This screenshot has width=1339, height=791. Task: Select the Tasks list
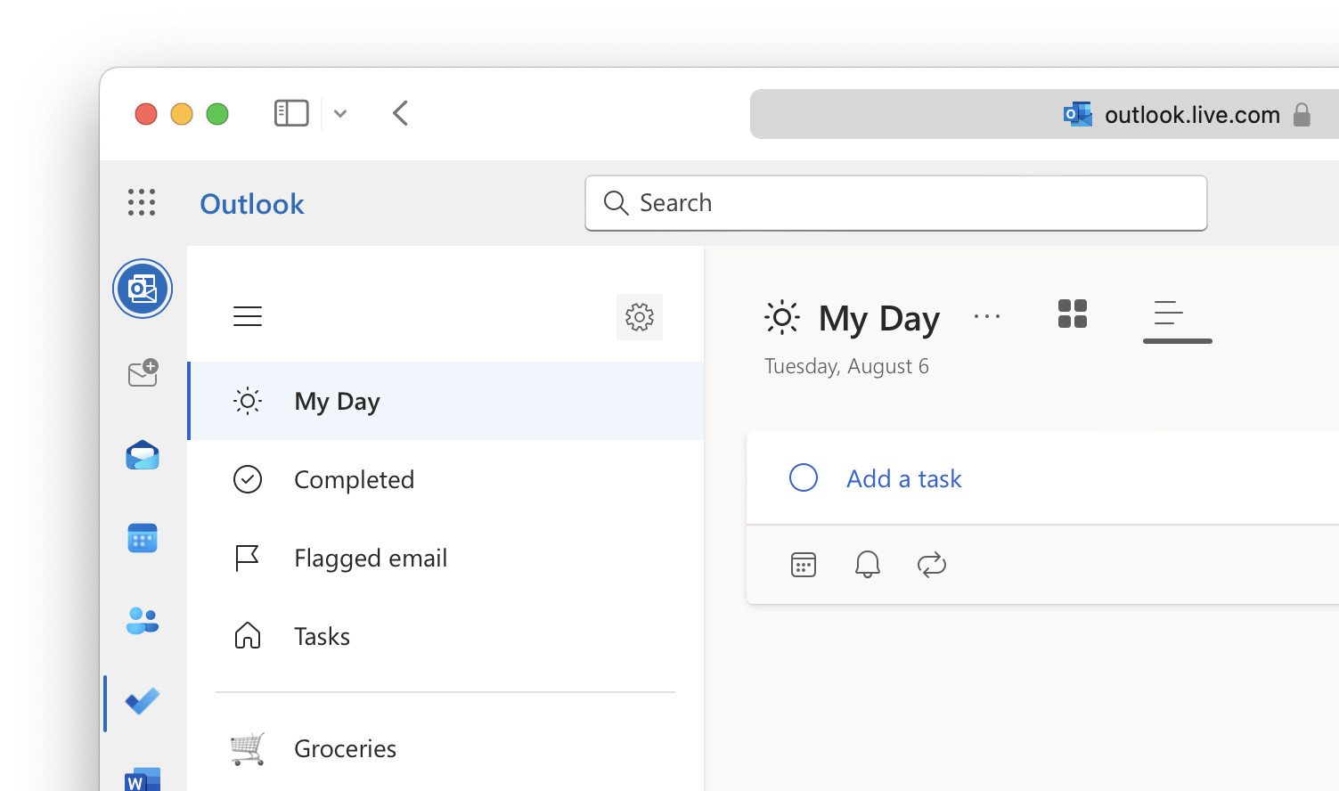tap(445, 636)
